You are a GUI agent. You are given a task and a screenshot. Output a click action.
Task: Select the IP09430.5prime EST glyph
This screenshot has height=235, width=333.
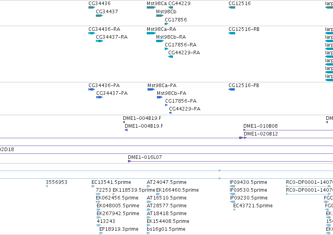pyautogui.click(x=232, y=186)
